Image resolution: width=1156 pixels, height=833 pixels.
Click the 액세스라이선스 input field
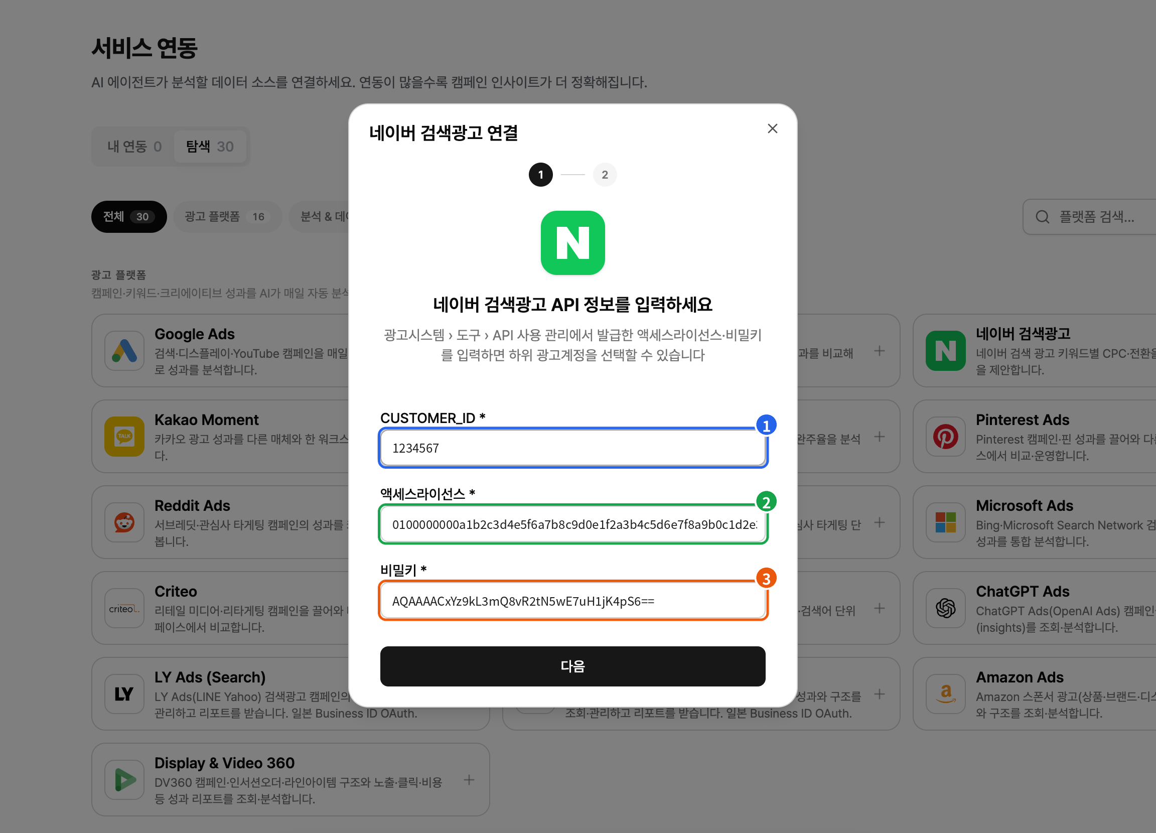click(572, 524)
